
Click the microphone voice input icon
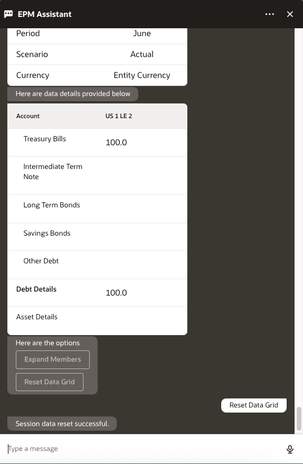click(289, 449)
